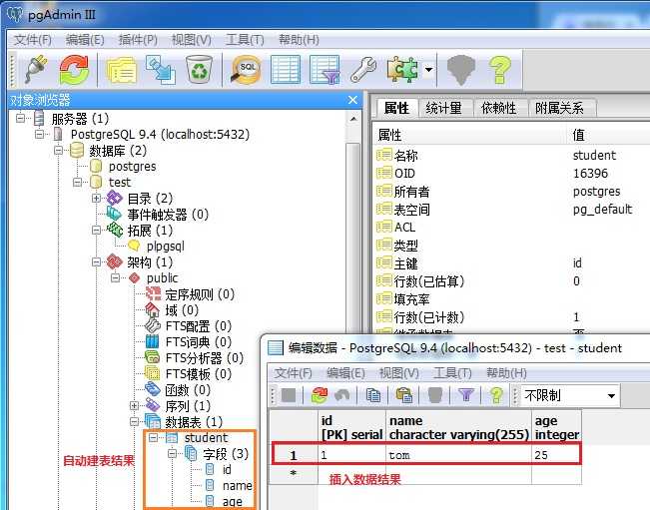
Task: Switch to the 属性 tab
Action: (x=396, y=108)
